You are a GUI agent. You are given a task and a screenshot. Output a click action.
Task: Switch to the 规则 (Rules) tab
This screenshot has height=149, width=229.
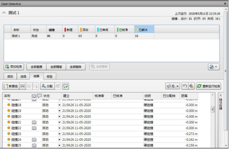[x=10, y=76]
